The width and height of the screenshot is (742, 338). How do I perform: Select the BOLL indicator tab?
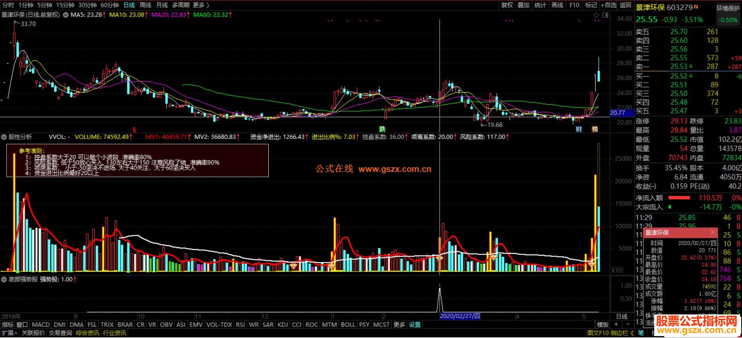pos(348,324)
